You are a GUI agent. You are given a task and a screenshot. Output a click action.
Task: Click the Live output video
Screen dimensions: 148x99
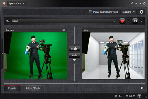pos(113,56)
